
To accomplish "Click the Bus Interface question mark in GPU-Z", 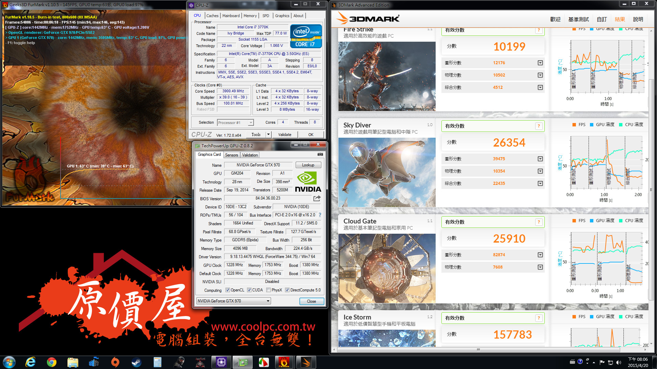I will (320, 215).
